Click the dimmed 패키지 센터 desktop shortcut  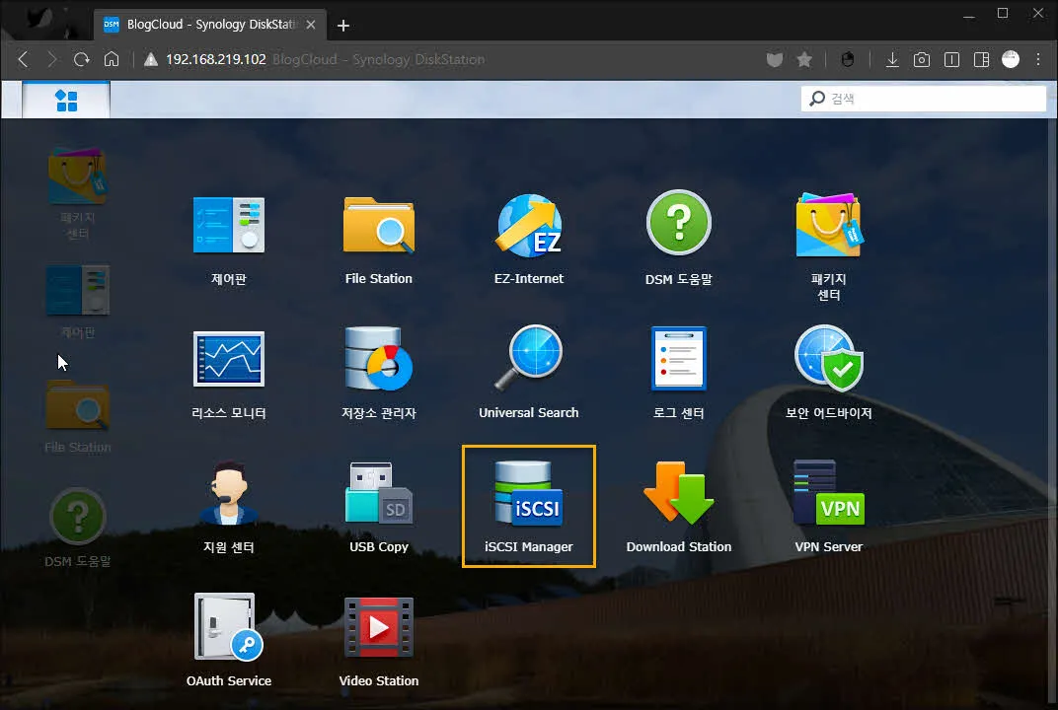click(78, 193)
